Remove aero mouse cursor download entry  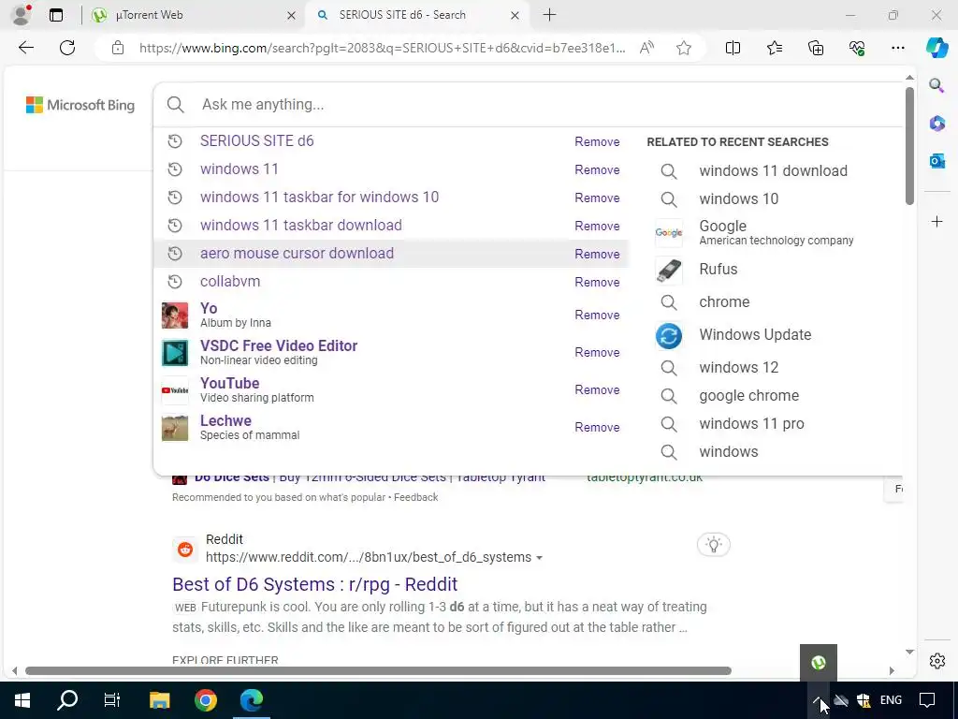click(597, 255)
